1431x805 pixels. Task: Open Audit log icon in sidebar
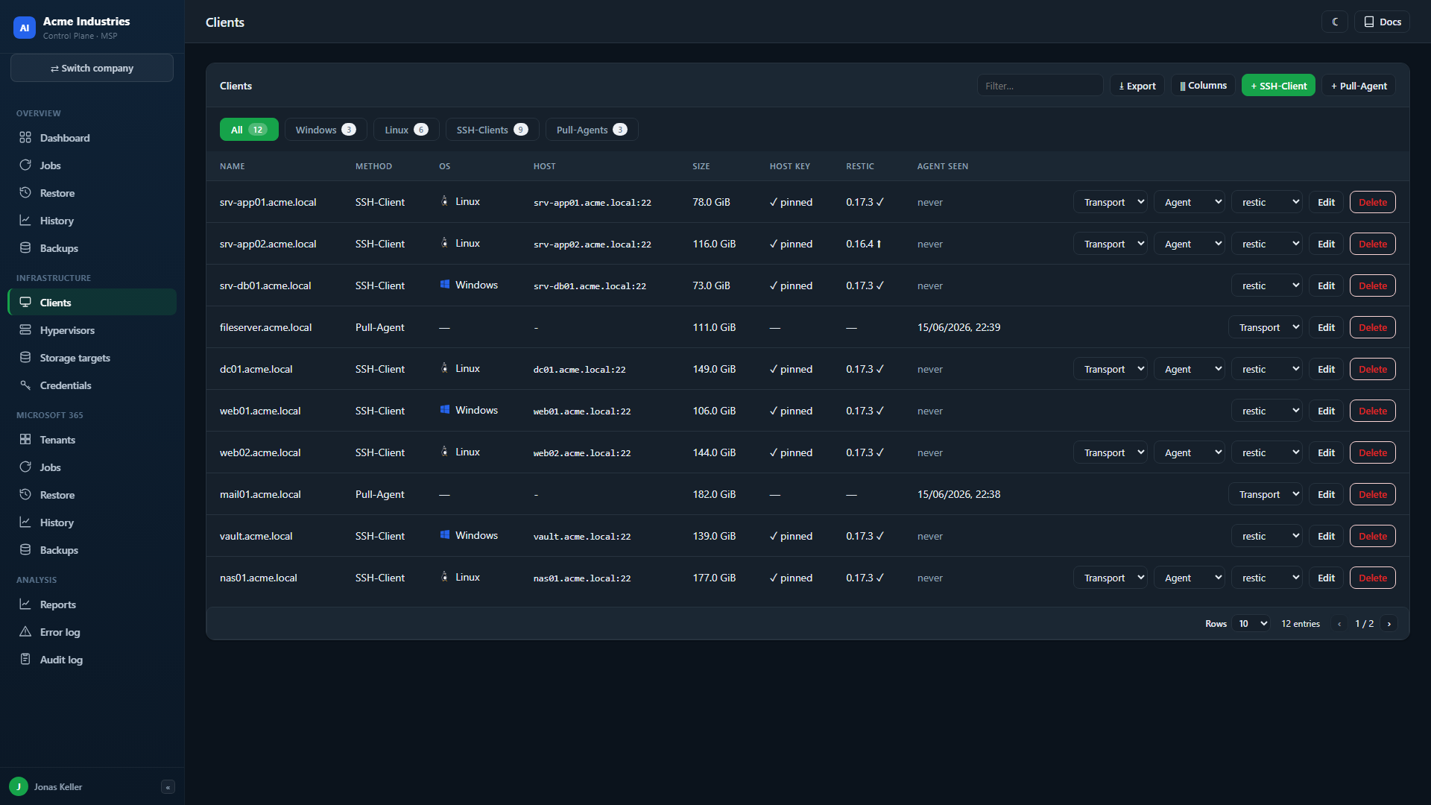[25, 660]
